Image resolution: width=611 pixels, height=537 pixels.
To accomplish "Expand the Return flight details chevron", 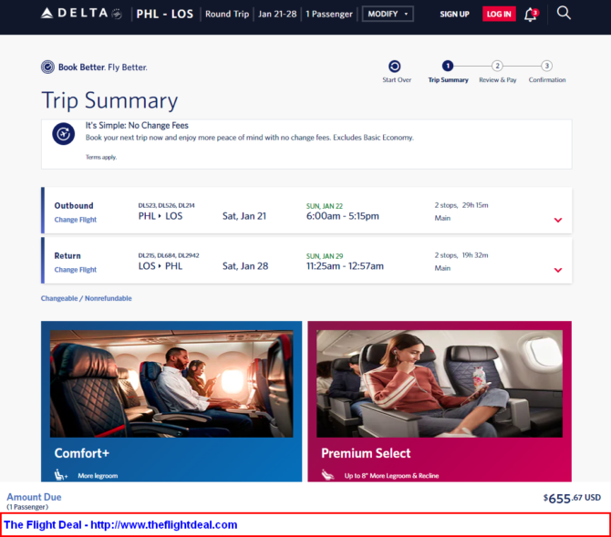I will point(558,270).
